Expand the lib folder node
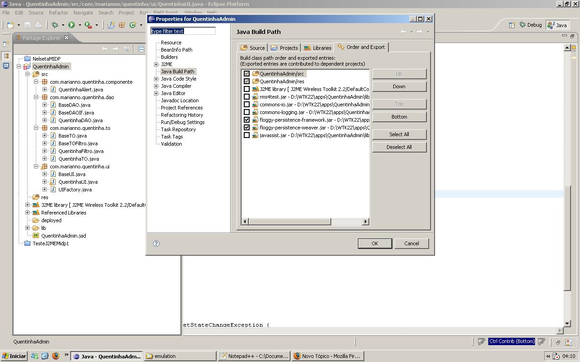This screenshot has width=580, height=362. tap(28, 228)
